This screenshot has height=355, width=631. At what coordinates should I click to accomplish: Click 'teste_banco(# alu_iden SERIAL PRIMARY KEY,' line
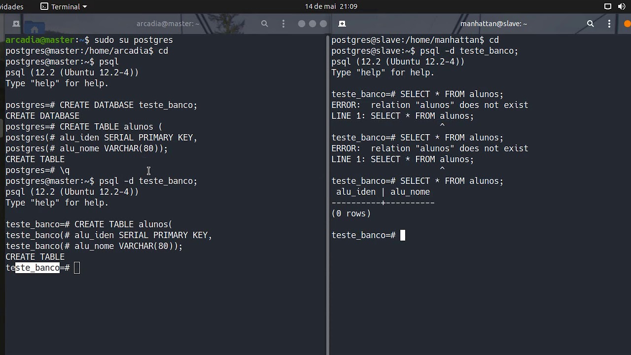pyautogui.click(x=109, y=235)
